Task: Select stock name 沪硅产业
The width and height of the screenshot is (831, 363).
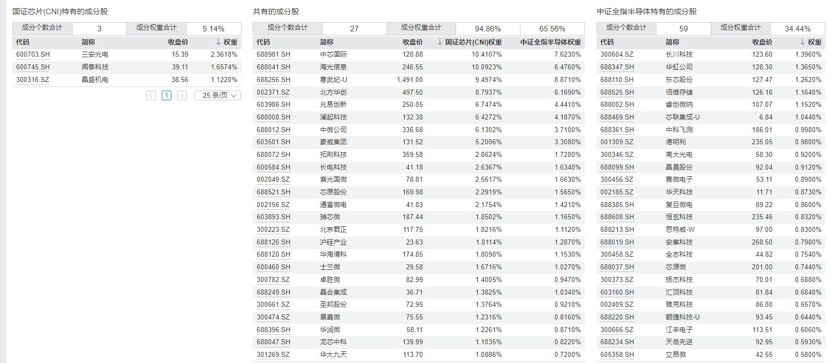Action: (x=333, y=242)
